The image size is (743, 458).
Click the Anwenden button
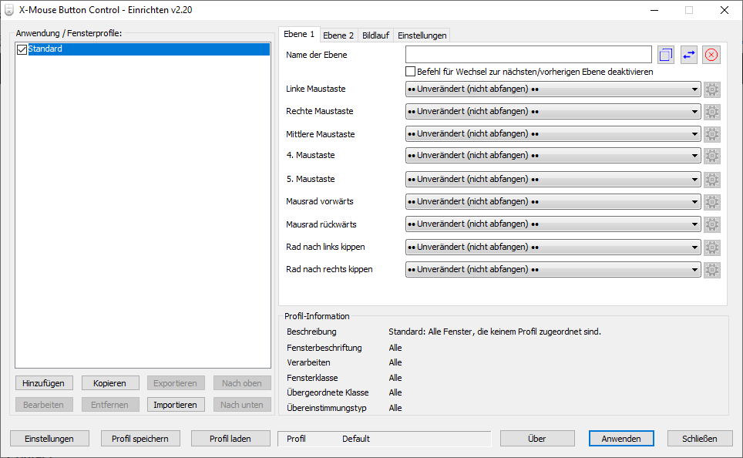[621, 439]
